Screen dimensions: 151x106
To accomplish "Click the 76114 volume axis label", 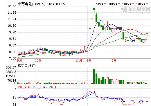I will pyautogui.click(x=12, y=80).
